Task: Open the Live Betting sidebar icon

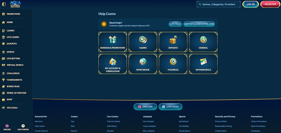Action: pos(3,59)
